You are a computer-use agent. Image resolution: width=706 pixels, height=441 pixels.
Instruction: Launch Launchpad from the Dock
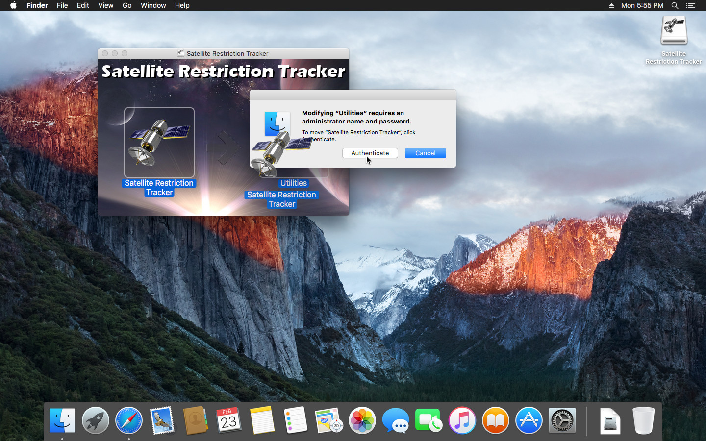click(x=96, y=421)
